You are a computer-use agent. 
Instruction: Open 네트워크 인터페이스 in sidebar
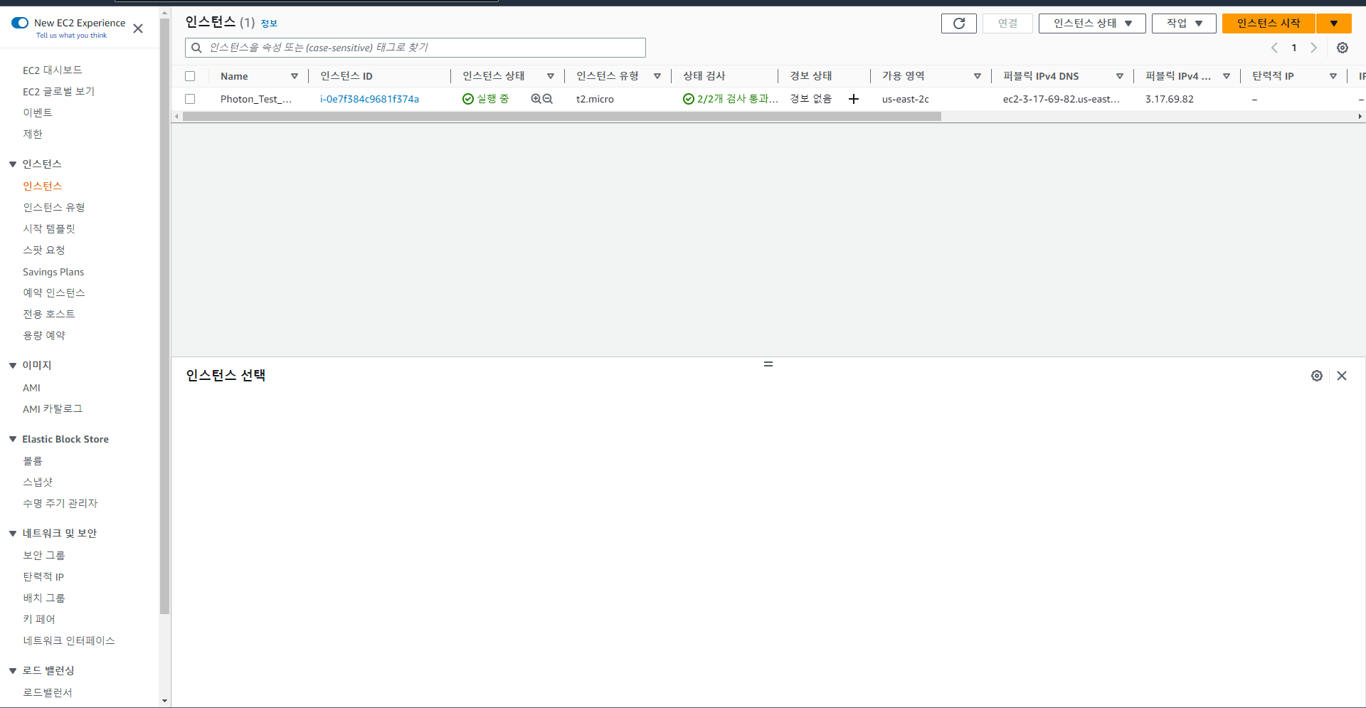[69, 641]
